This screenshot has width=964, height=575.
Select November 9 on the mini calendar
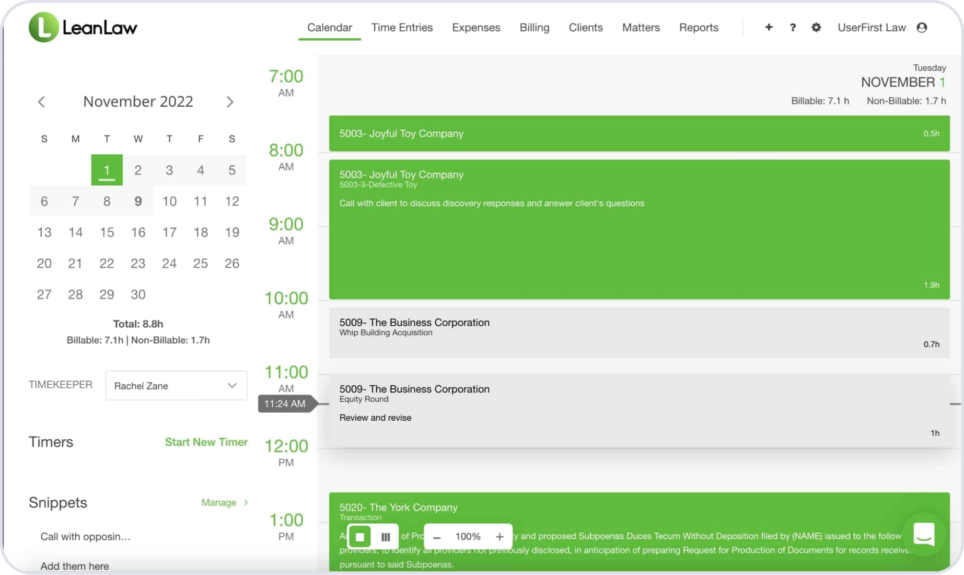click(x=138, y=201)
